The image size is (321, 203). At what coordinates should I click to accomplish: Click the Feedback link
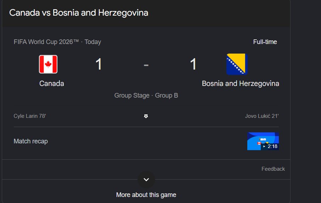coord(273,169)
